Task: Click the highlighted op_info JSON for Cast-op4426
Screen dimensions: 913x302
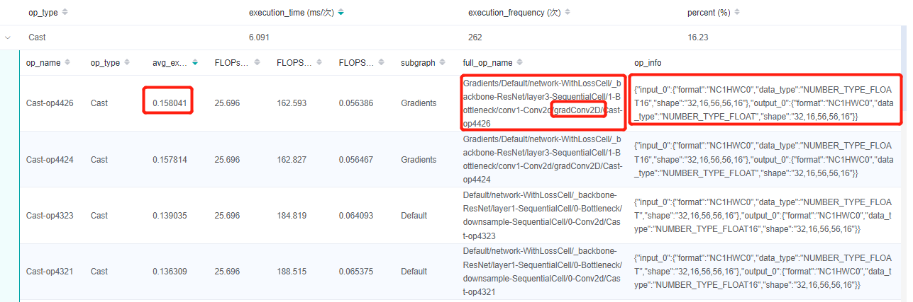Action: tap(763, 98)
